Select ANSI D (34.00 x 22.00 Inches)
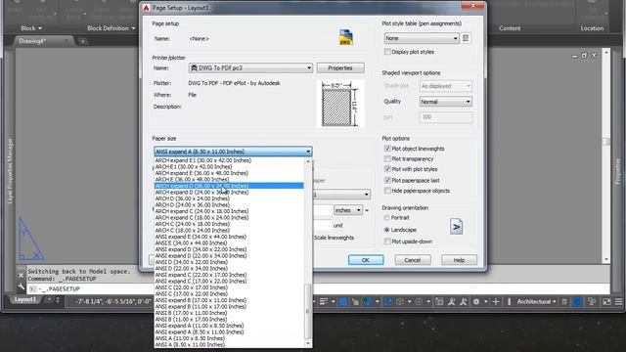The image size is (626, 352). pyautogui.click(x=229, y=262)
